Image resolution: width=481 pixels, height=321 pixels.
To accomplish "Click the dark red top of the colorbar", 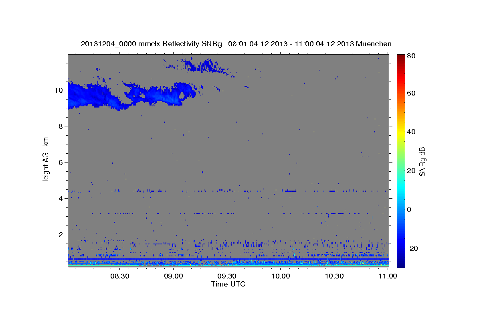I will [401, 57].
